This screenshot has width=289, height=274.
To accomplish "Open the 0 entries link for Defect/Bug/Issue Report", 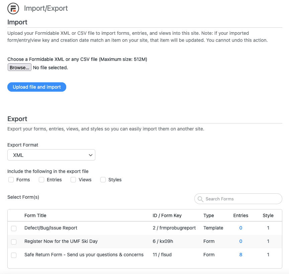I will [241, 228].
